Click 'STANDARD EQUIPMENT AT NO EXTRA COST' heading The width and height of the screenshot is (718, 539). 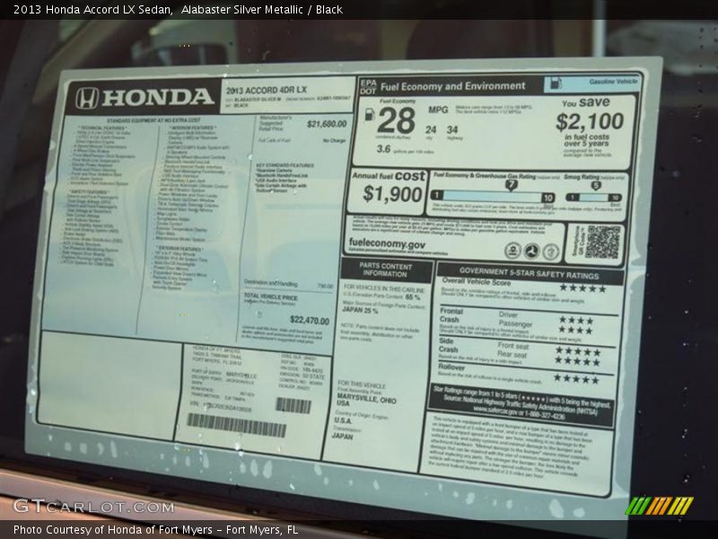(x=153, y=120)
